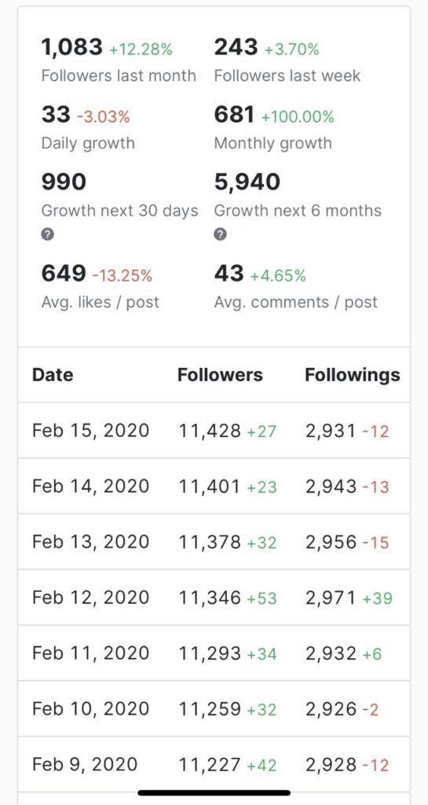The image size is (428, 805).
Task: Open the Feb 14, 2020 row
Action: tap(214, 486)
